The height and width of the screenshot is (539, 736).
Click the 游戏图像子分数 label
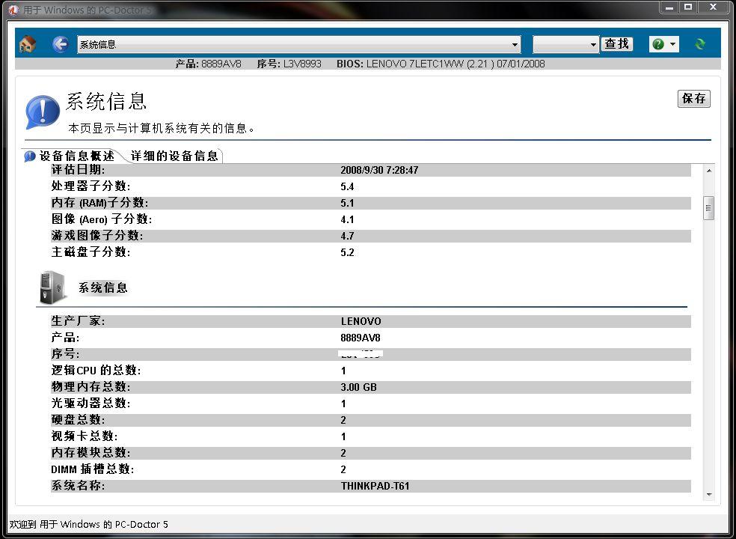click(x=96, y=236)
